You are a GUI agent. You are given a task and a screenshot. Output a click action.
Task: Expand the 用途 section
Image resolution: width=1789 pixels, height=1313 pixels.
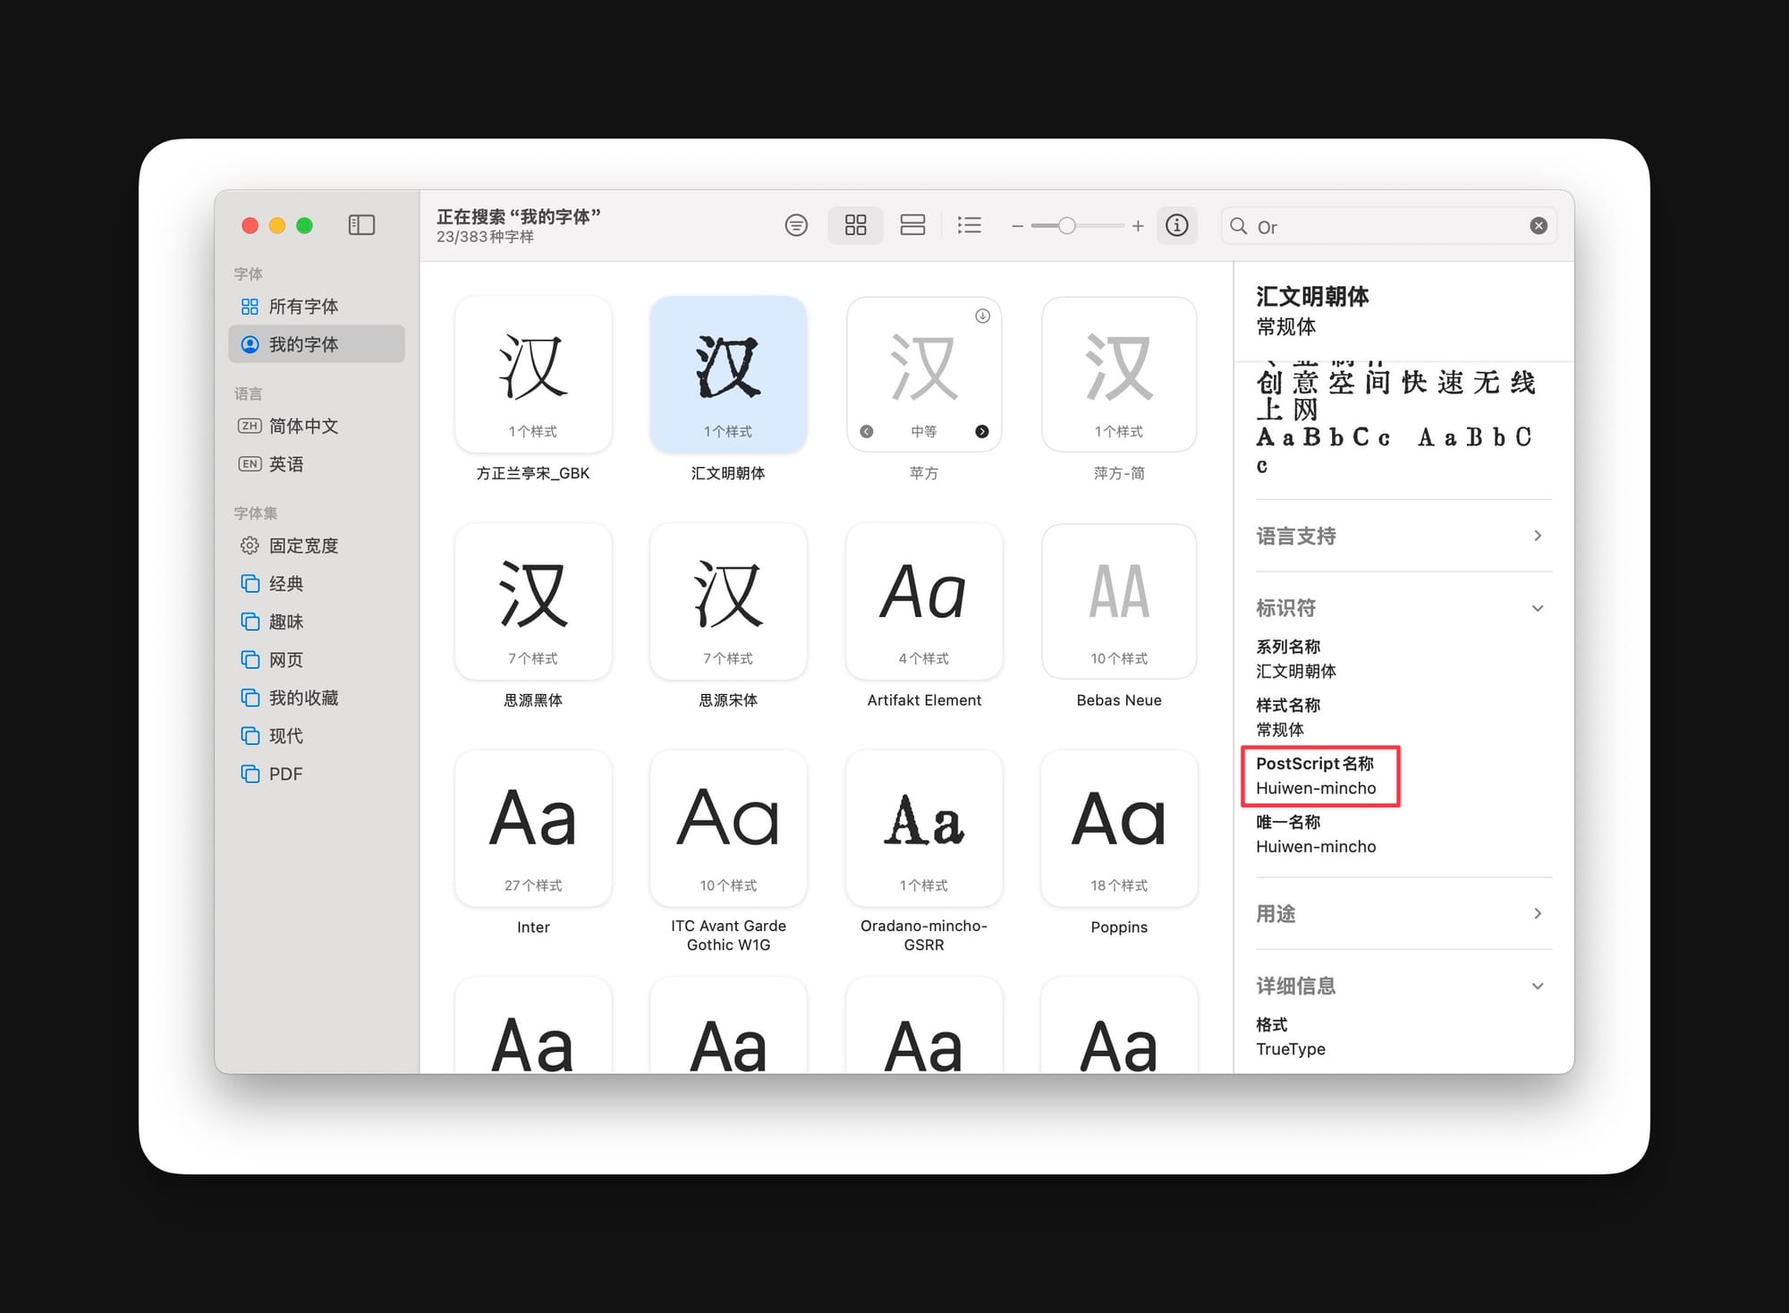[1537, 913]
